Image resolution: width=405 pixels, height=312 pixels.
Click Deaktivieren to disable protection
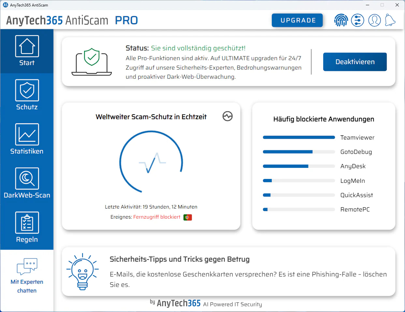[355, 62]
